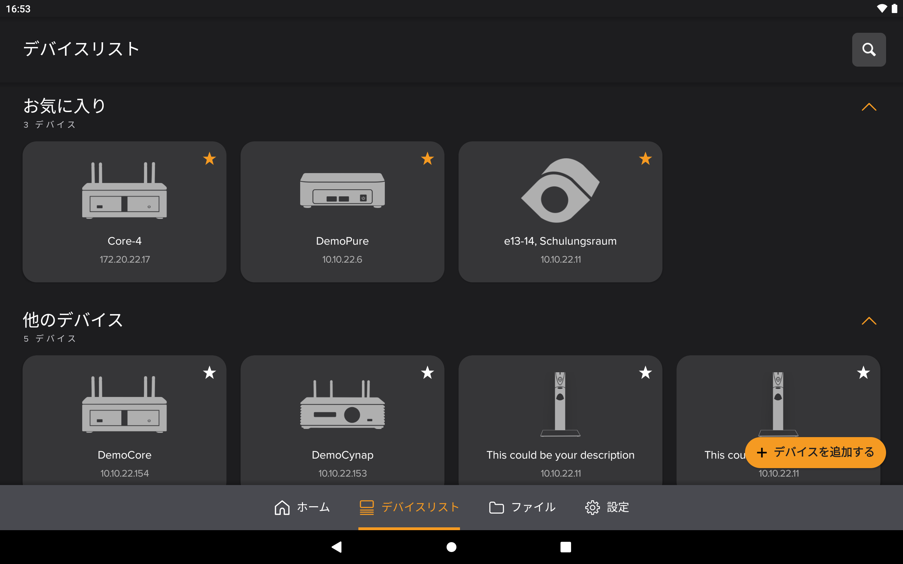The width and height of the screenshot is (903, 564).
Task: Switch to the ホーム tab
Action: [x=302, y=507]
